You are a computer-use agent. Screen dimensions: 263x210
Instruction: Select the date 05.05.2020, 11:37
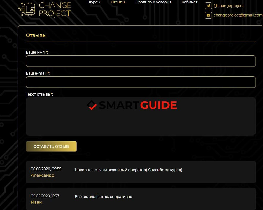click(x=45, y=196)
